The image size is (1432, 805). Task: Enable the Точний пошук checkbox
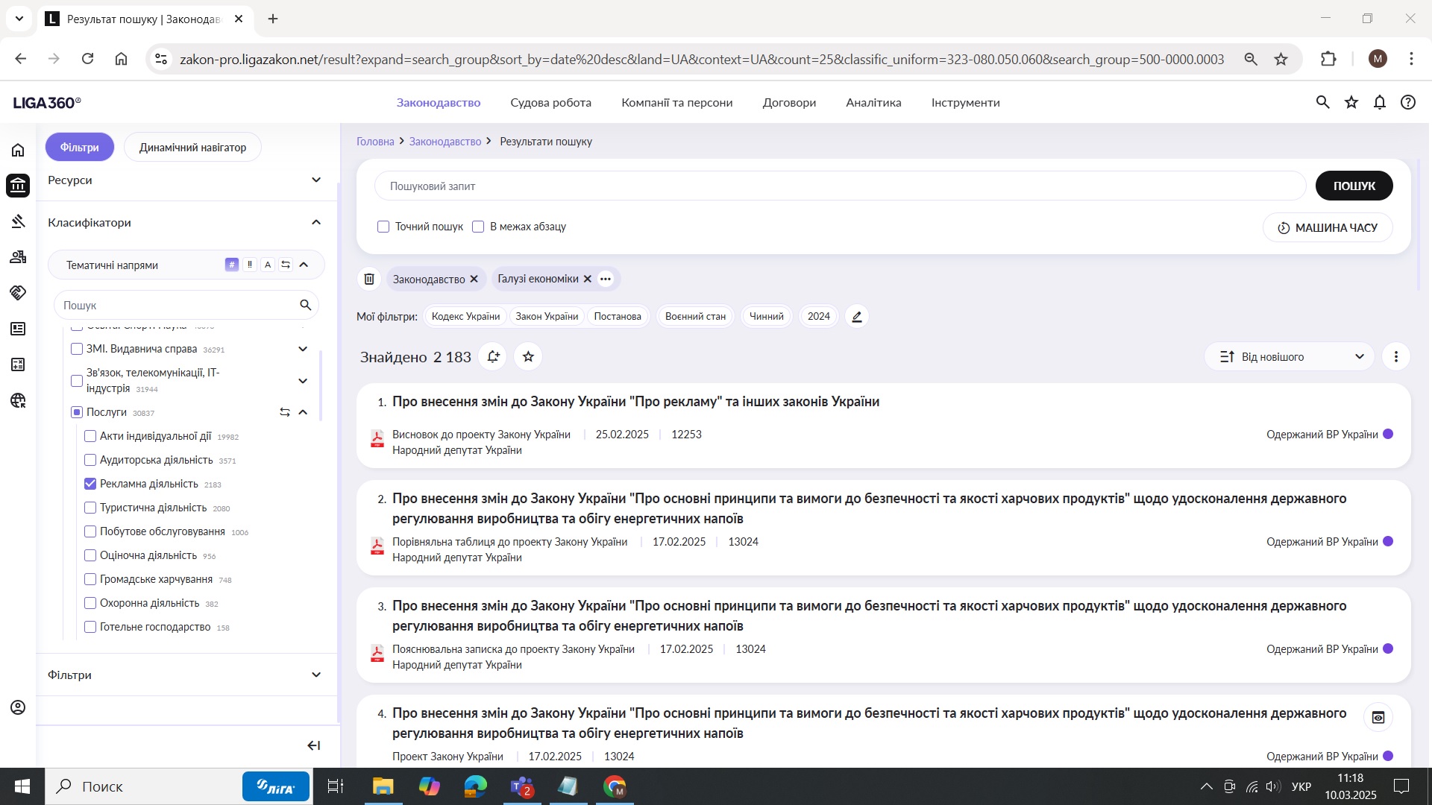click(383, 227)
